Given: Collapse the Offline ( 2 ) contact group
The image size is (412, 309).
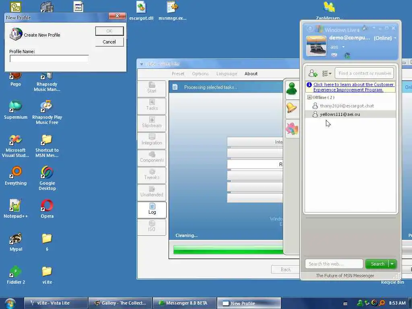Looking at the screenshot, I should tap(309, 97).
